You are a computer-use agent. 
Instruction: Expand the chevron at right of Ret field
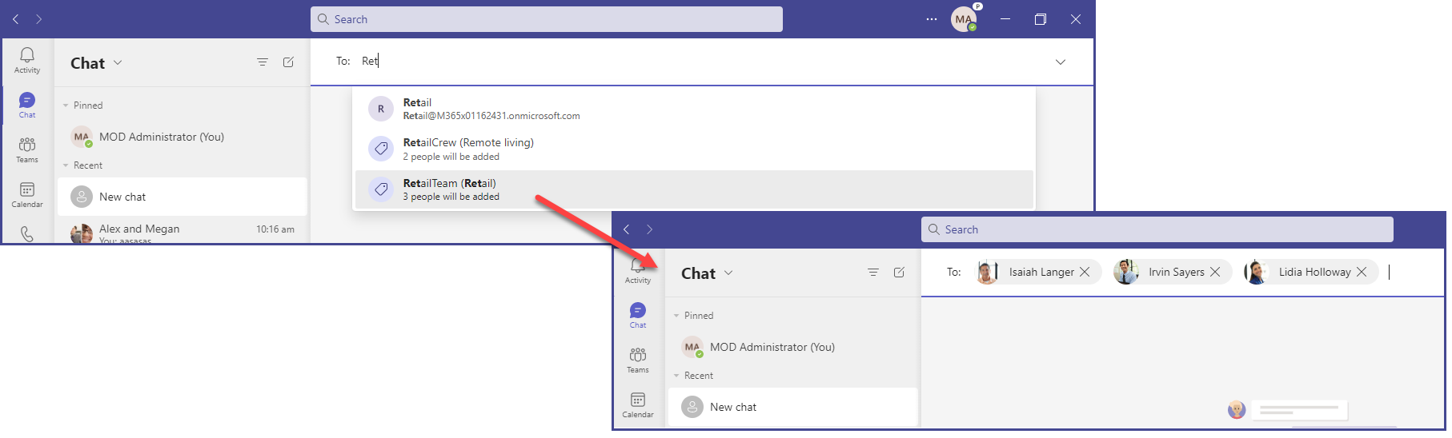coord(1061,62)
